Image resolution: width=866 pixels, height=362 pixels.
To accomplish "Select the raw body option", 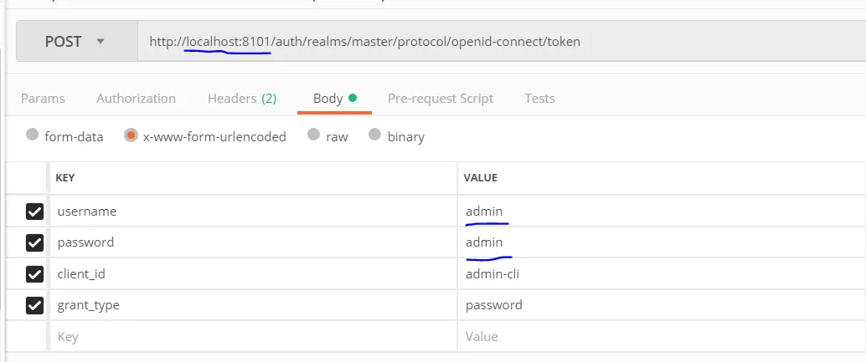I will pos(313,135).
